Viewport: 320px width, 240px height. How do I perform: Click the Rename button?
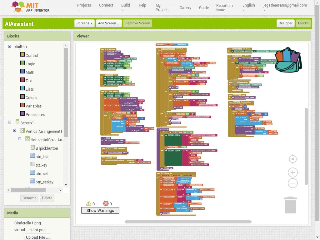[x=29, y=198]
